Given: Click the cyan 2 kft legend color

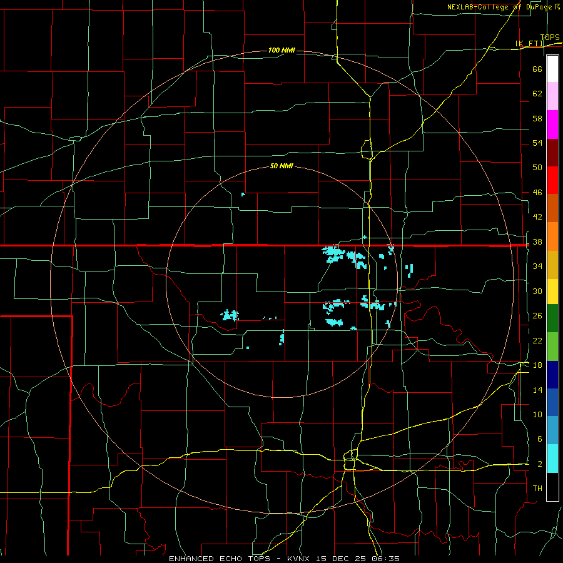Looking at the screenshot, I should pyautogui.click(x=552, y=459).
